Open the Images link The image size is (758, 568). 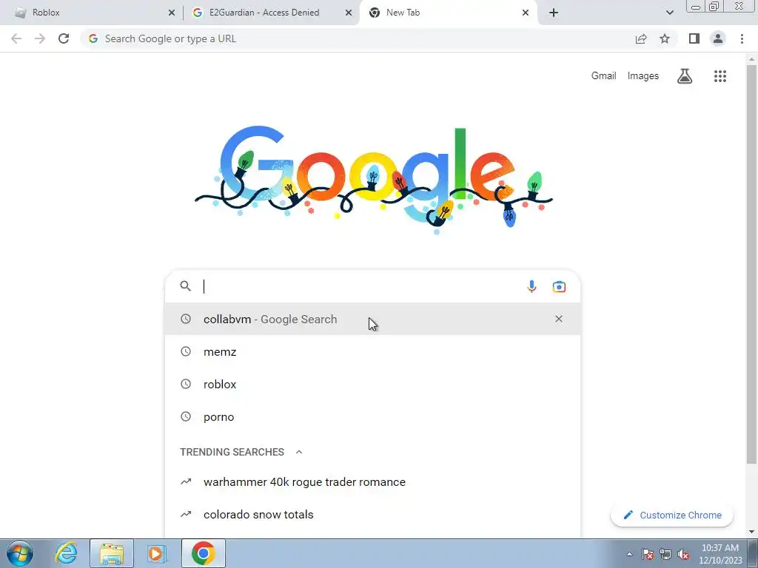pyautogui.click(x=643, y=76)
